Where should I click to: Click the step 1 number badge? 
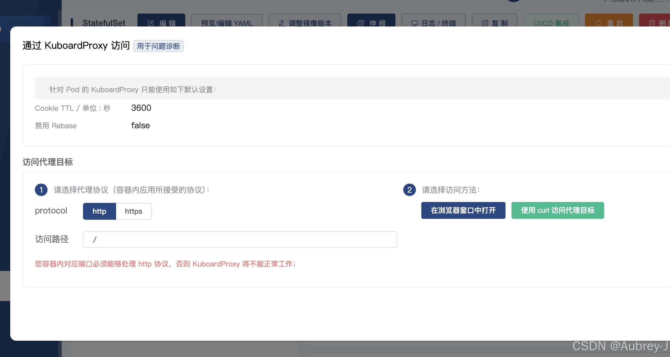[41, 190]
